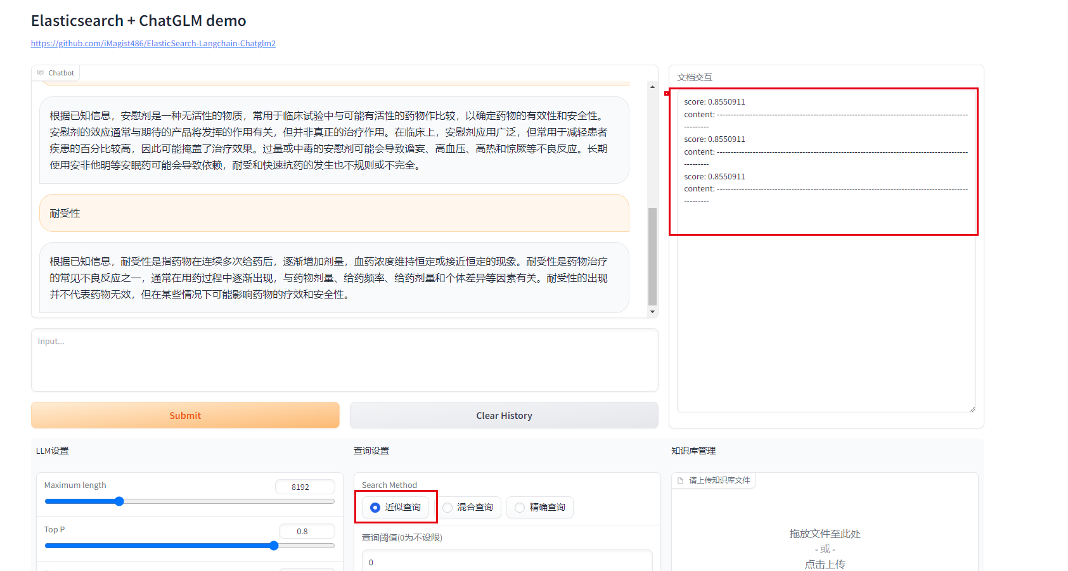Click the Top P value box showing 0.8
The image size is (1068, 571).
307,531
